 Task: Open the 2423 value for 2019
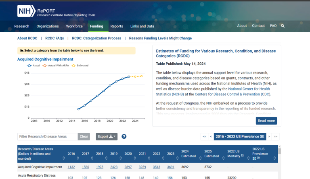click(x=114, y=167)
